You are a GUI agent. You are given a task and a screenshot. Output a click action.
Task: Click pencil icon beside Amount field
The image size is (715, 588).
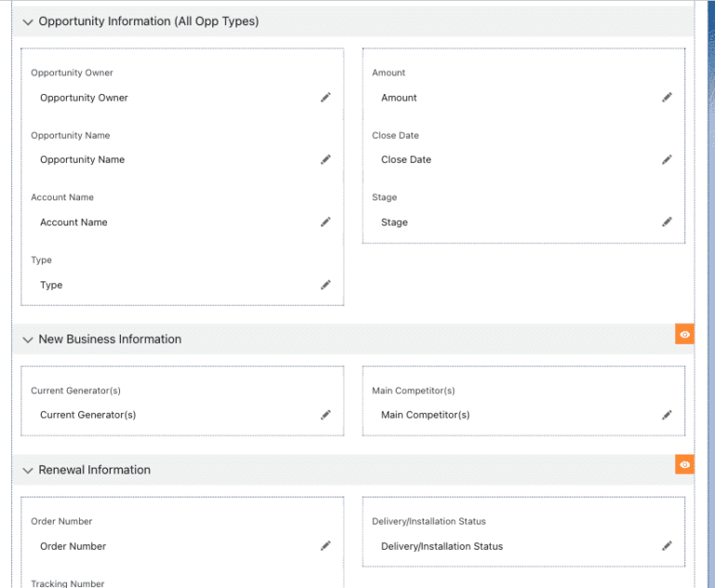coord(667,97)
